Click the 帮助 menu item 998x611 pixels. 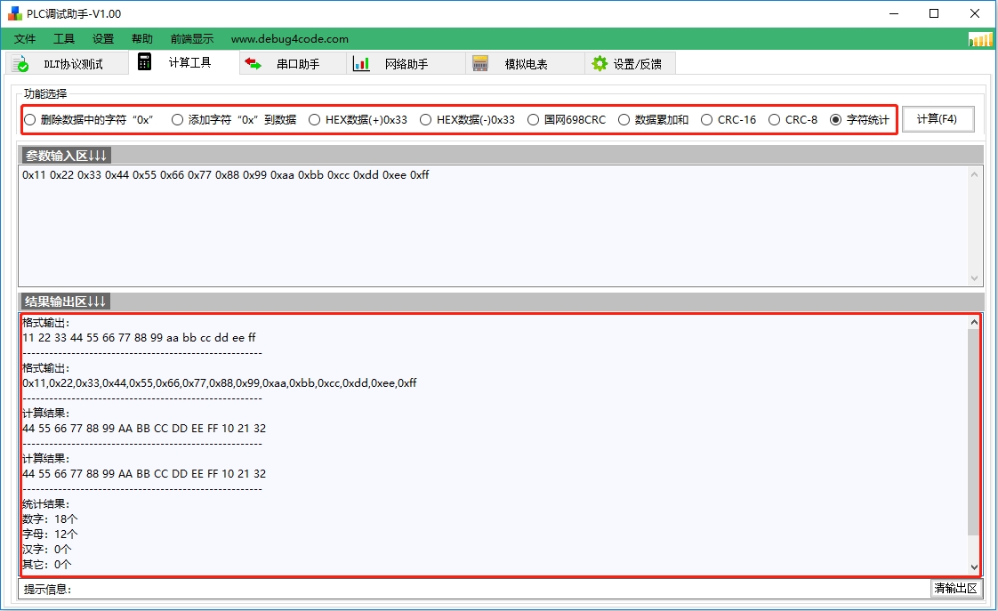point(142,38)
